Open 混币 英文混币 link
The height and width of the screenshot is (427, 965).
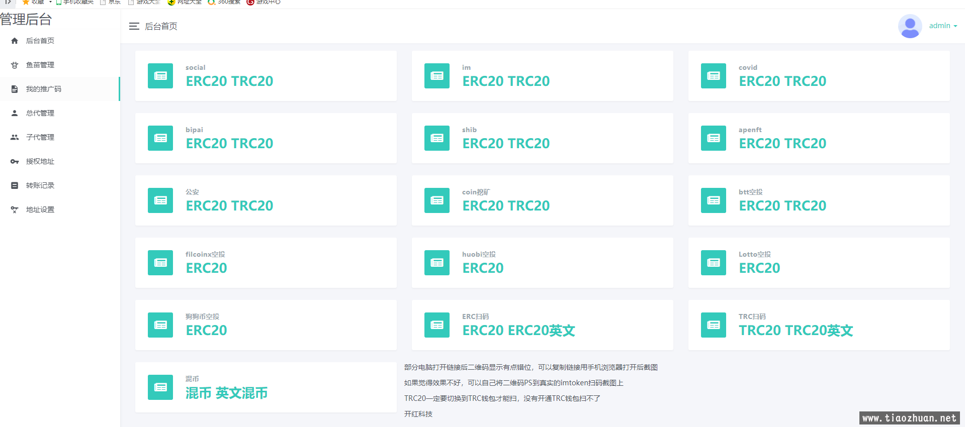coord(226,393)
